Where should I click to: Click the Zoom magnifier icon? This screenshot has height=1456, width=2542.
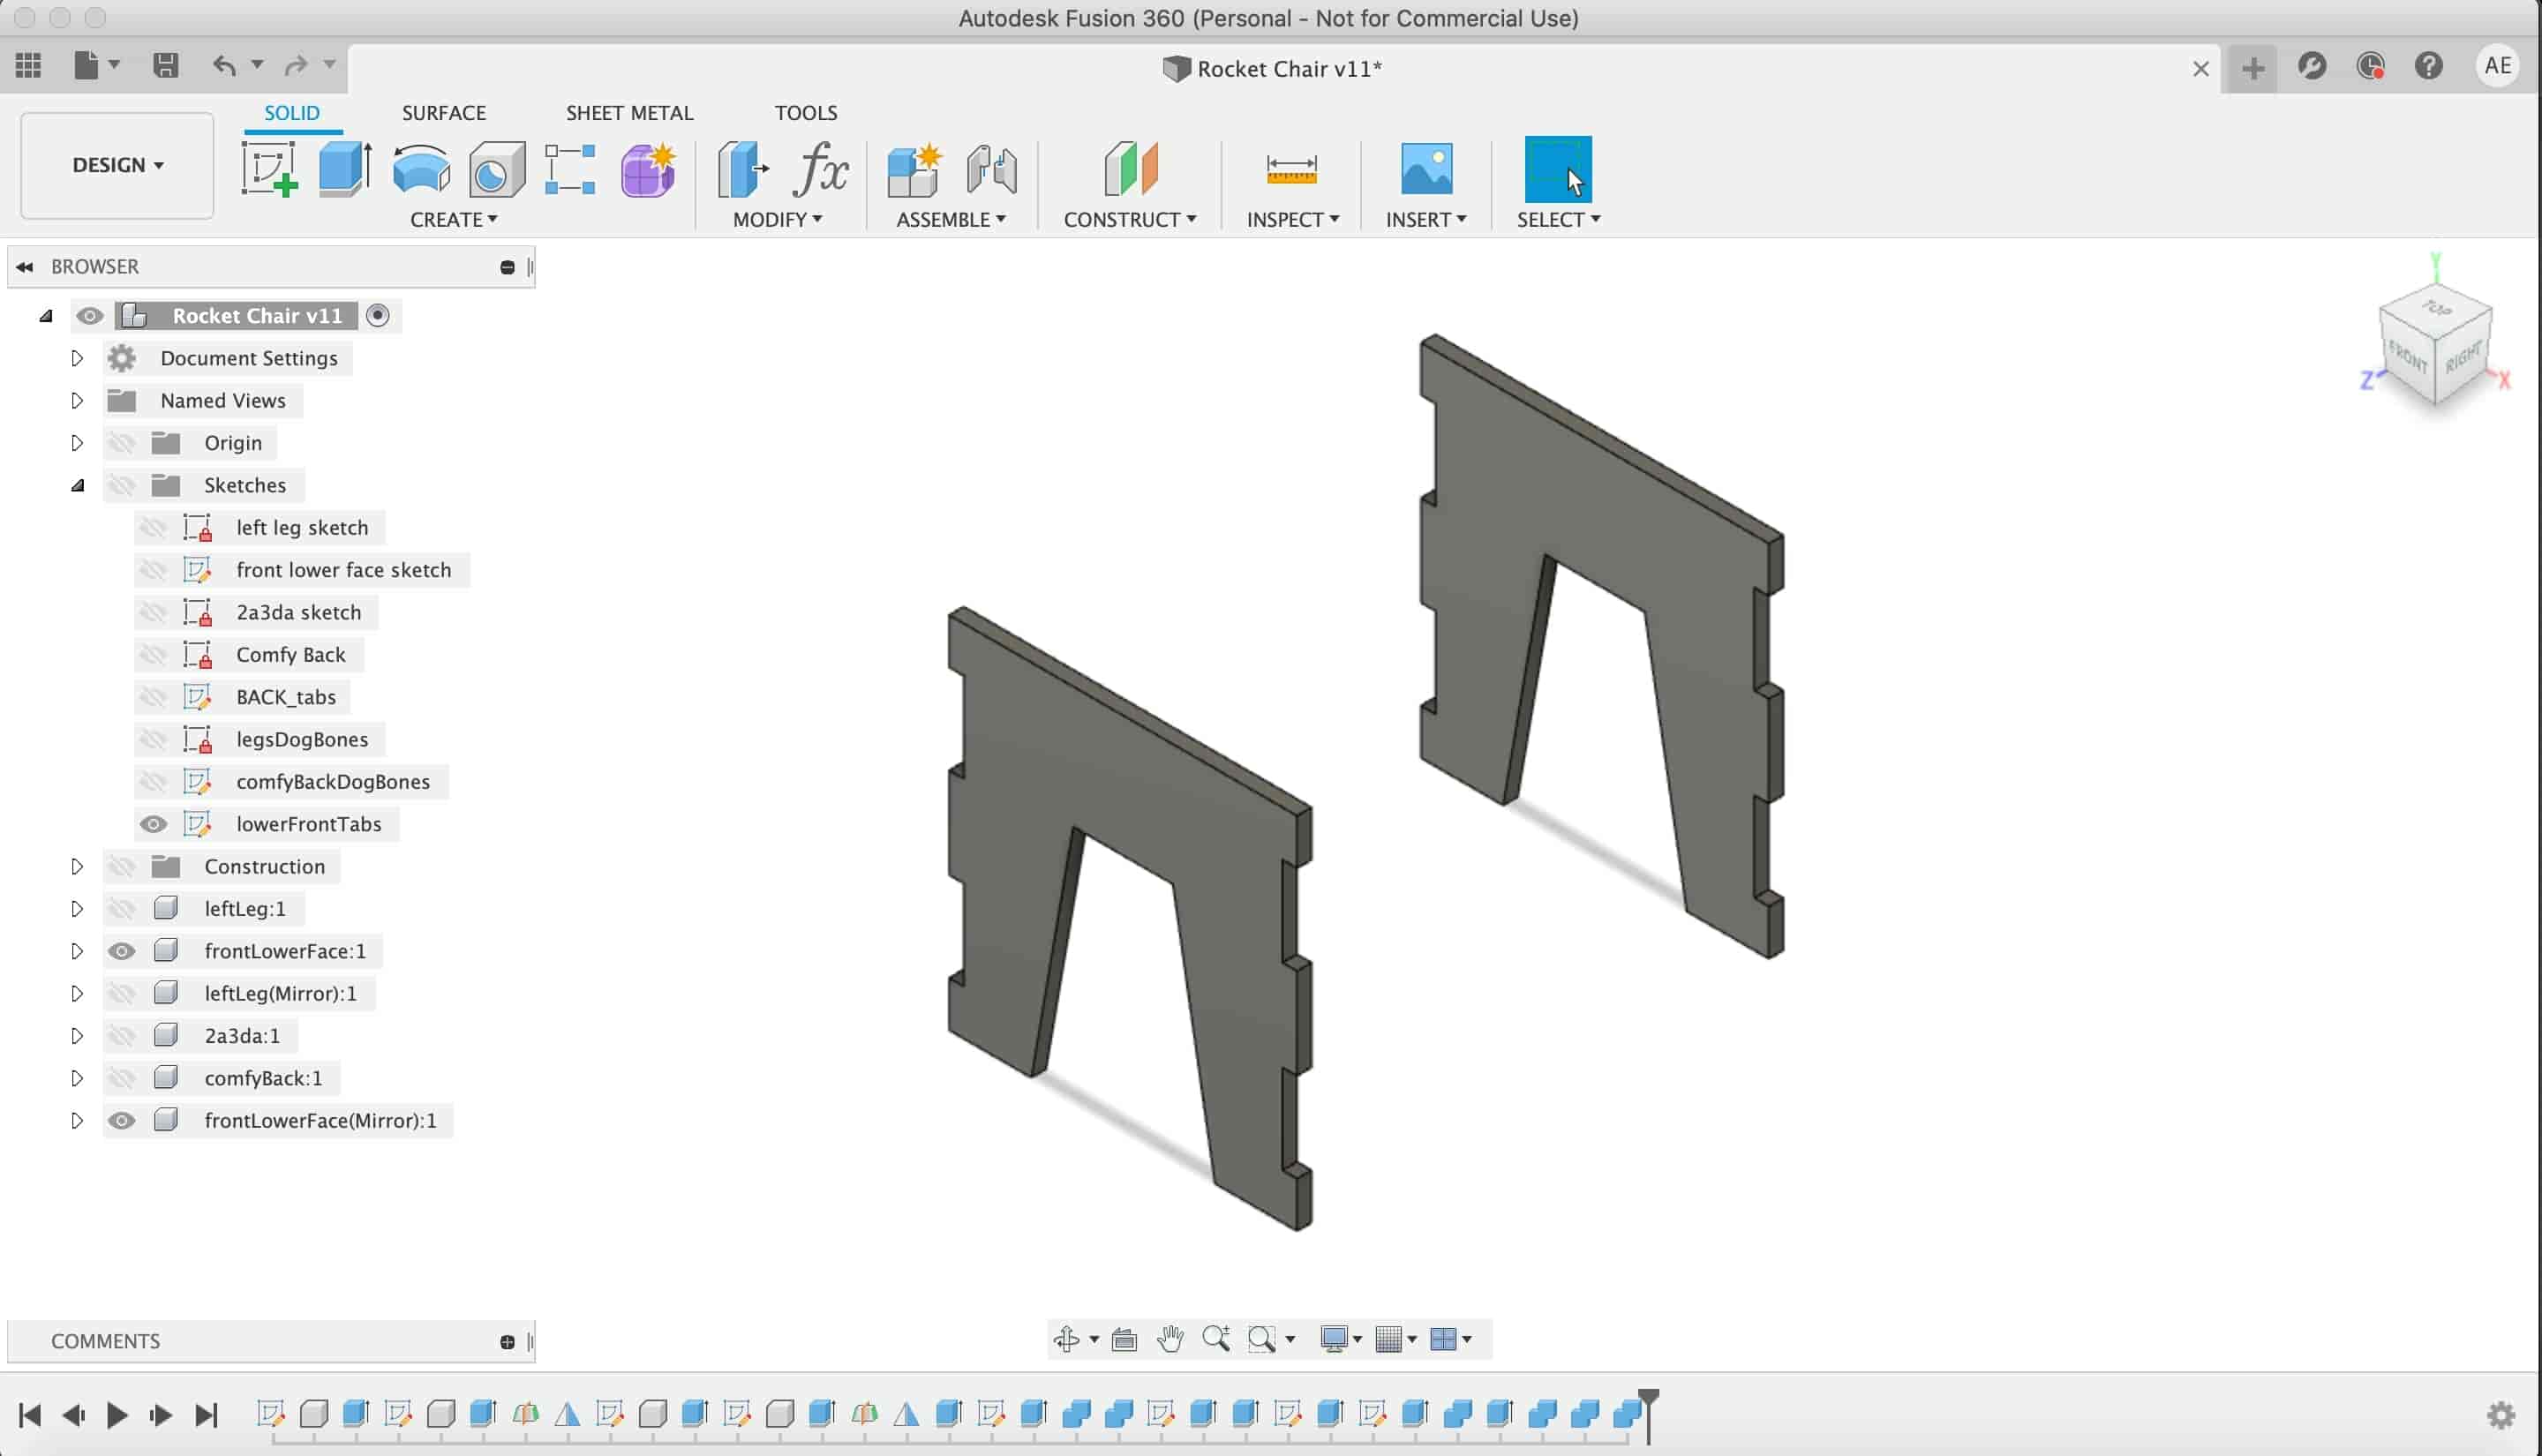click(1216, 1339)
